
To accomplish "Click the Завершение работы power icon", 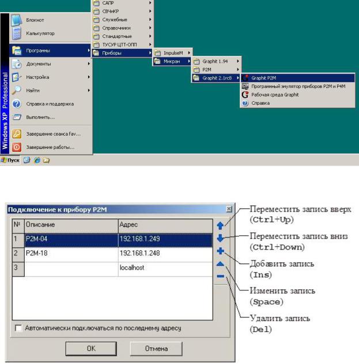I will [17, 147].
